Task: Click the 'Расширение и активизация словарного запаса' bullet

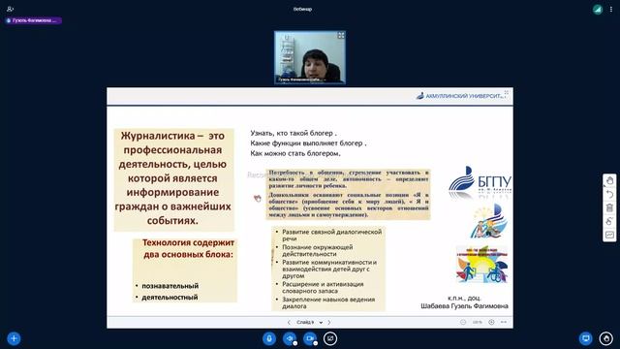Action: [x=323, y=287]
